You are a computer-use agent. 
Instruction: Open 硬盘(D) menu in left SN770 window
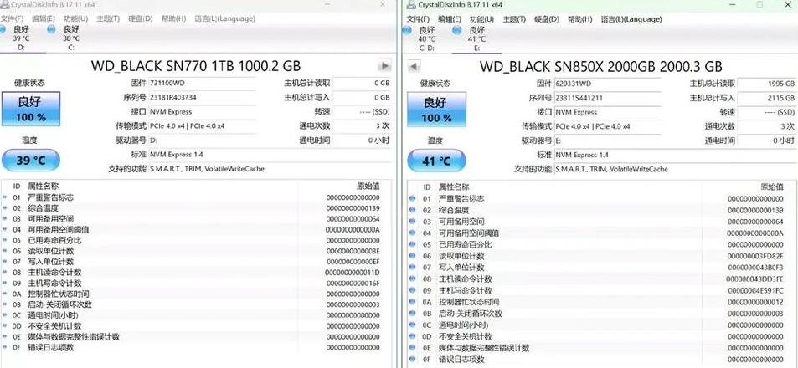point(141,18)
